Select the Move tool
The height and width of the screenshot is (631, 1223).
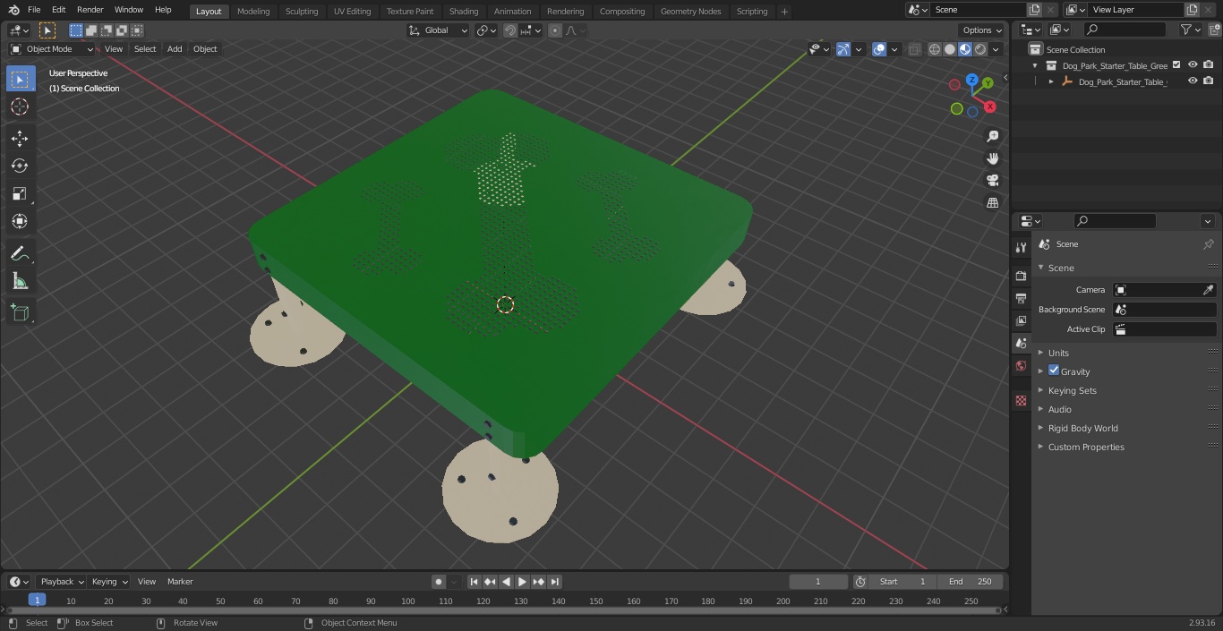coord(20,138)
